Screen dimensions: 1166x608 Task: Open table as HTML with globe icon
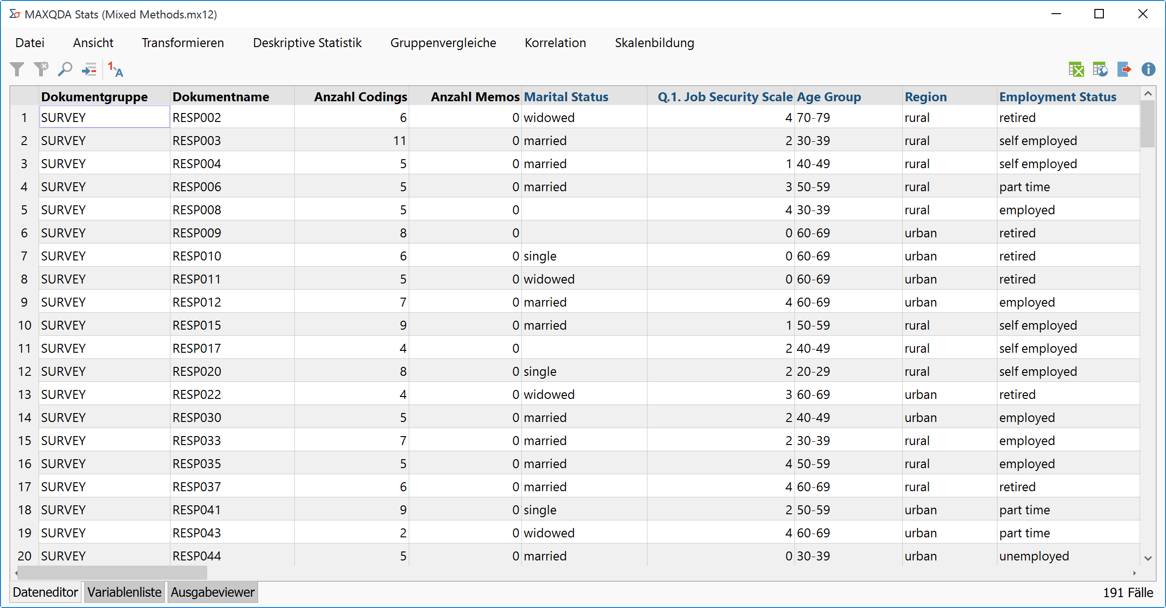click(x=1100, y=70)
